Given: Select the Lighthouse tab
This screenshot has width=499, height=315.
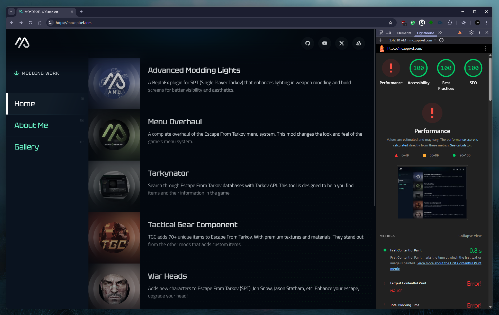Looking at the screenshot, I should [x=425, y=33].
